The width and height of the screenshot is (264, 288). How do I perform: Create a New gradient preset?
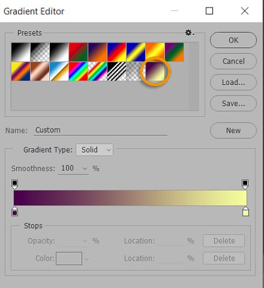[x=233, y=131]
